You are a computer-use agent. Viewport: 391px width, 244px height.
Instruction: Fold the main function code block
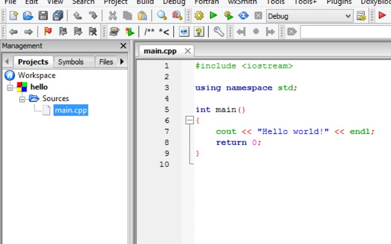coord(189,121)
